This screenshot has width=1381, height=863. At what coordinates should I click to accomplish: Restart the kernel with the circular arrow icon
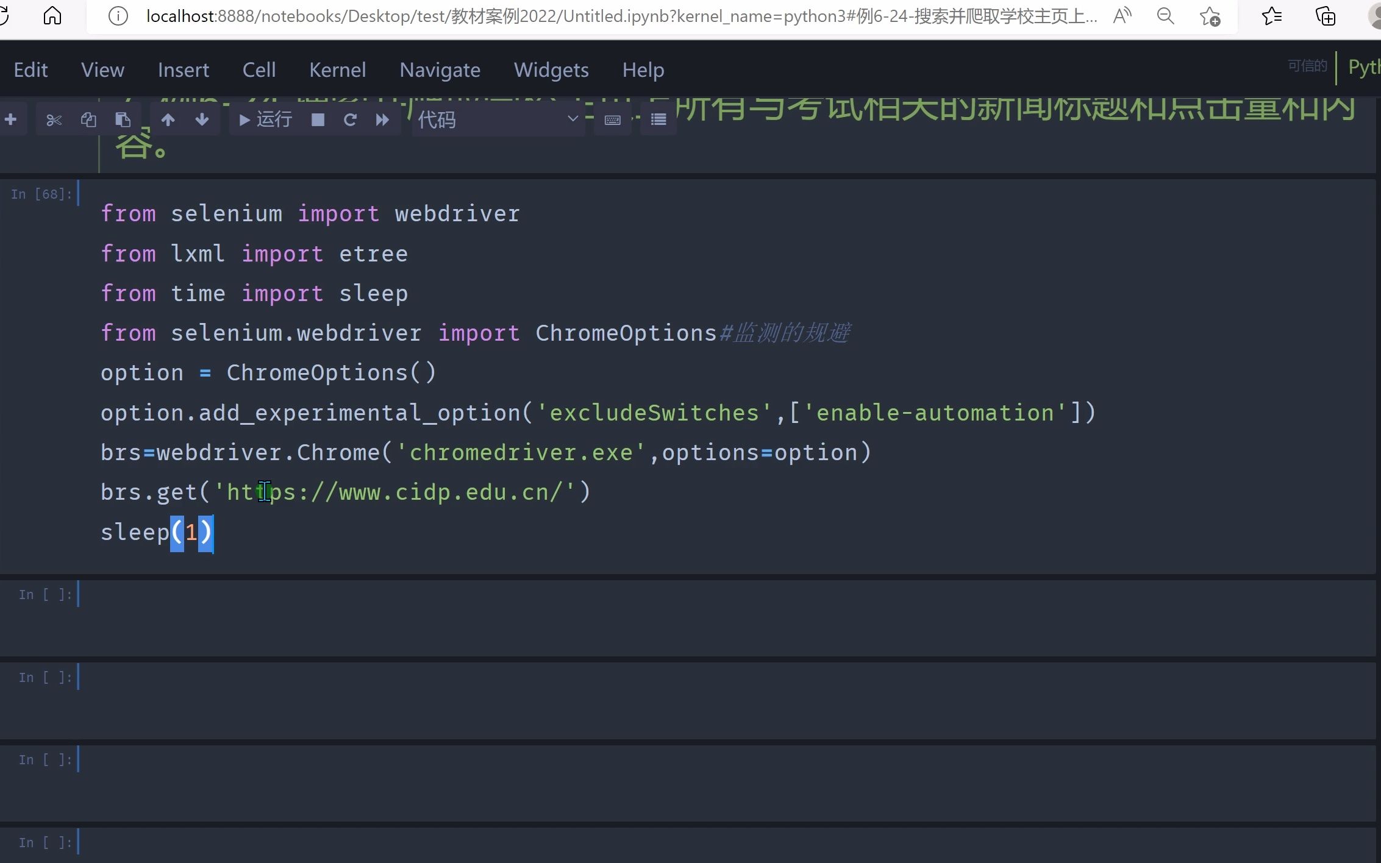(x=350, y=119)
